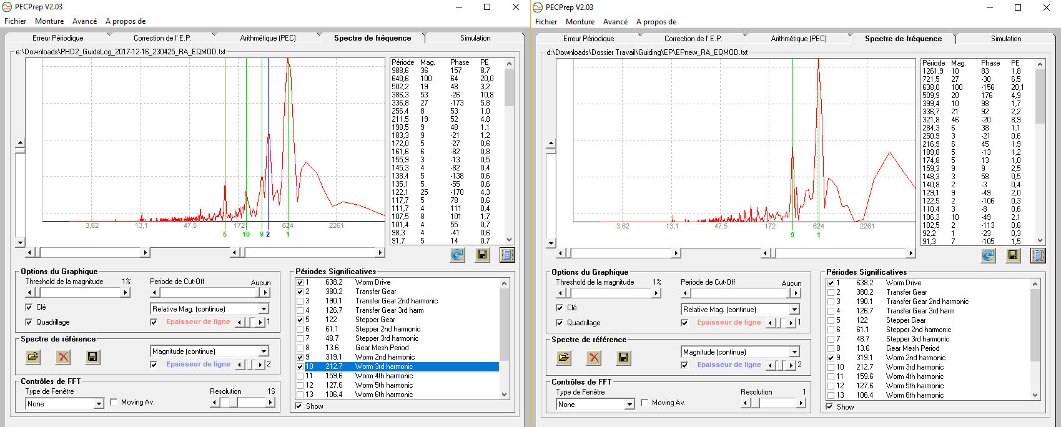This screenshot has width=1061, height=427.
Task: Toggle Quadrillage checkbox in left window
Action: [x=29, y=322]
